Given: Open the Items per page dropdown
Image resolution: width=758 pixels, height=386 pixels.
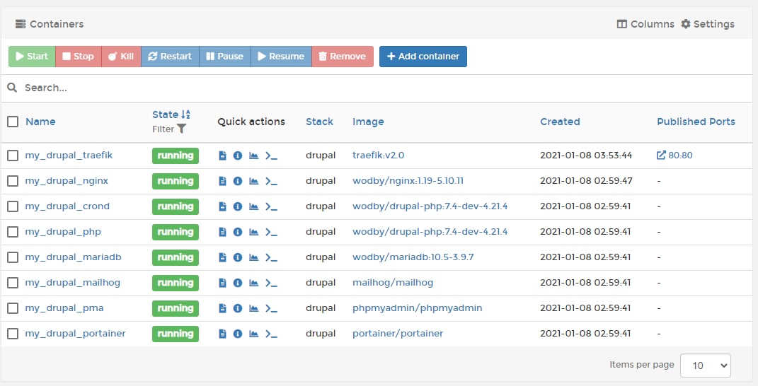Looking at the screenshot, I should [706, 365].
